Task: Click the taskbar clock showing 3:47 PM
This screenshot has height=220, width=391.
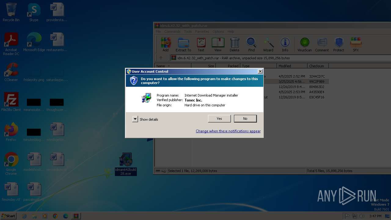Action: pyautogui.click(x=375, y=216)
